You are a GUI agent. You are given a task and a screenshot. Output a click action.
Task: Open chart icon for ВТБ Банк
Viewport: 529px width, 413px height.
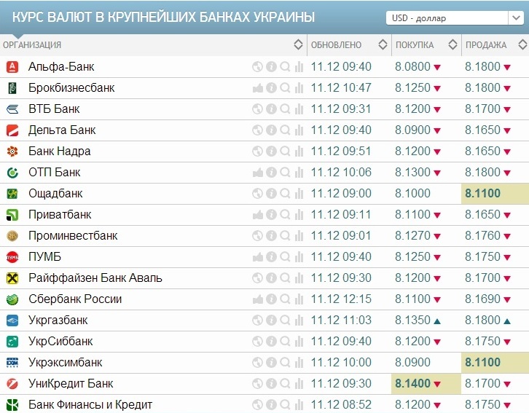299,109
